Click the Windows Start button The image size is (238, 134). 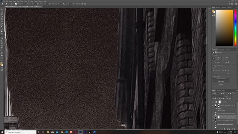(x=2, y=132)
